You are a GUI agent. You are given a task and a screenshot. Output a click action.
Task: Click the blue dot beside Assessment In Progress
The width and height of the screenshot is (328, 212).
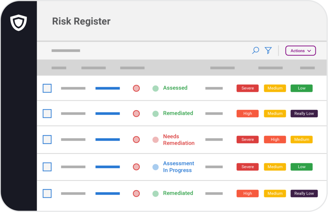[x=156, y=167]
